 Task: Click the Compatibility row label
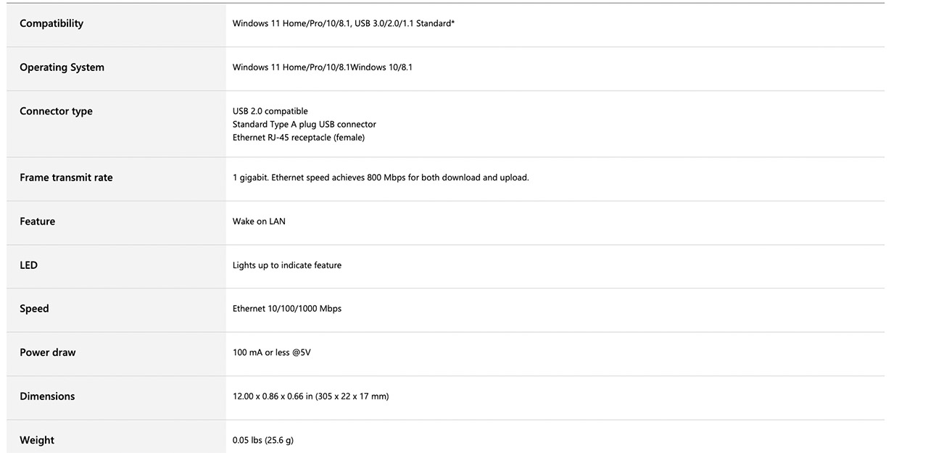coord(51,23)
